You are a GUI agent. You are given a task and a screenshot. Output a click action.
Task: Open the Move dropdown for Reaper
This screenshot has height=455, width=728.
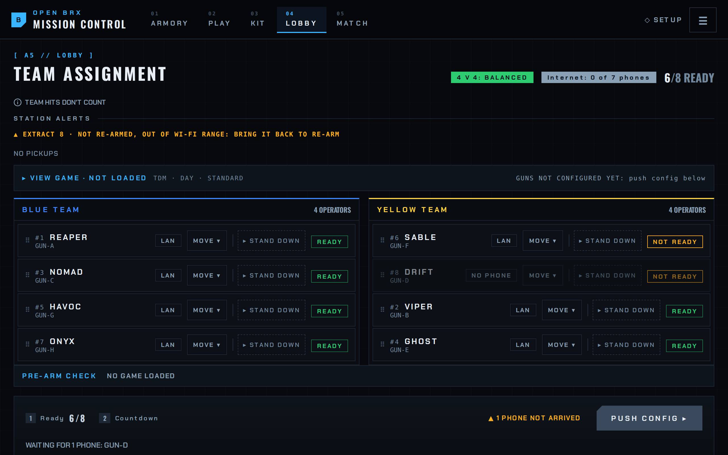click(x=207, y=241)
